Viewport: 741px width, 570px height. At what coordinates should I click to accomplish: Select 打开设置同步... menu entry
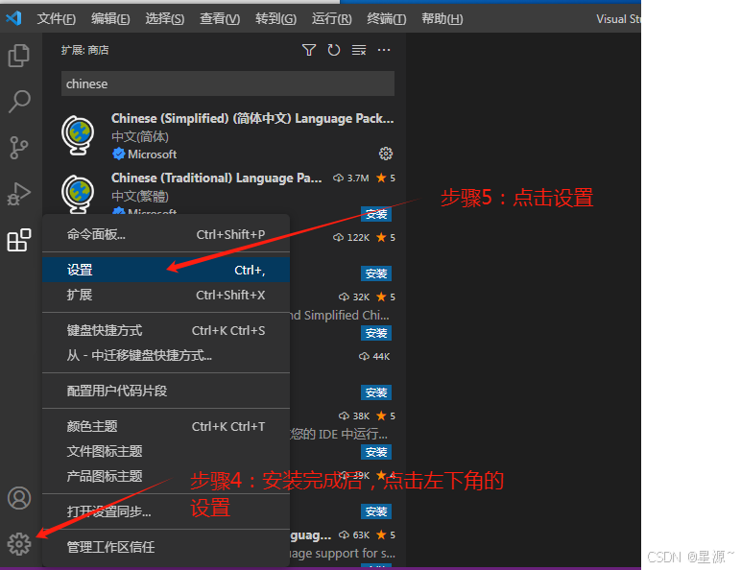pos(166,511)
